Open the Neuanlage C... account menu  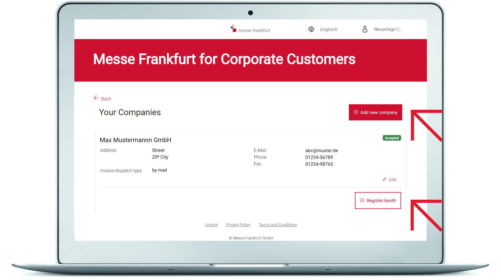coord(388,29)
